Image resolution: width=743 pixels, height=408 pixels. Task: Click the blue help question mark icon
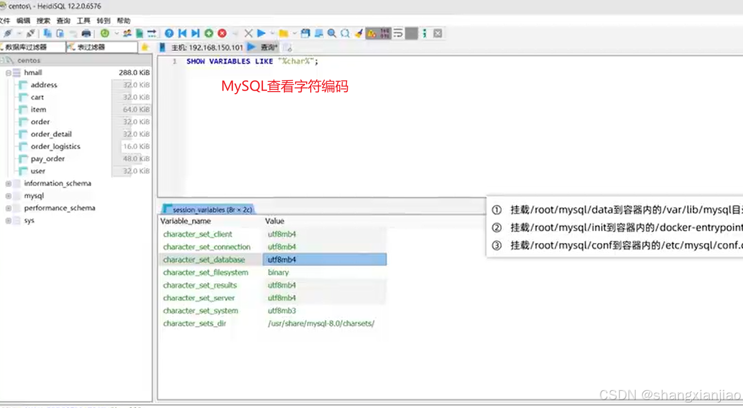[x=169, y=33]
